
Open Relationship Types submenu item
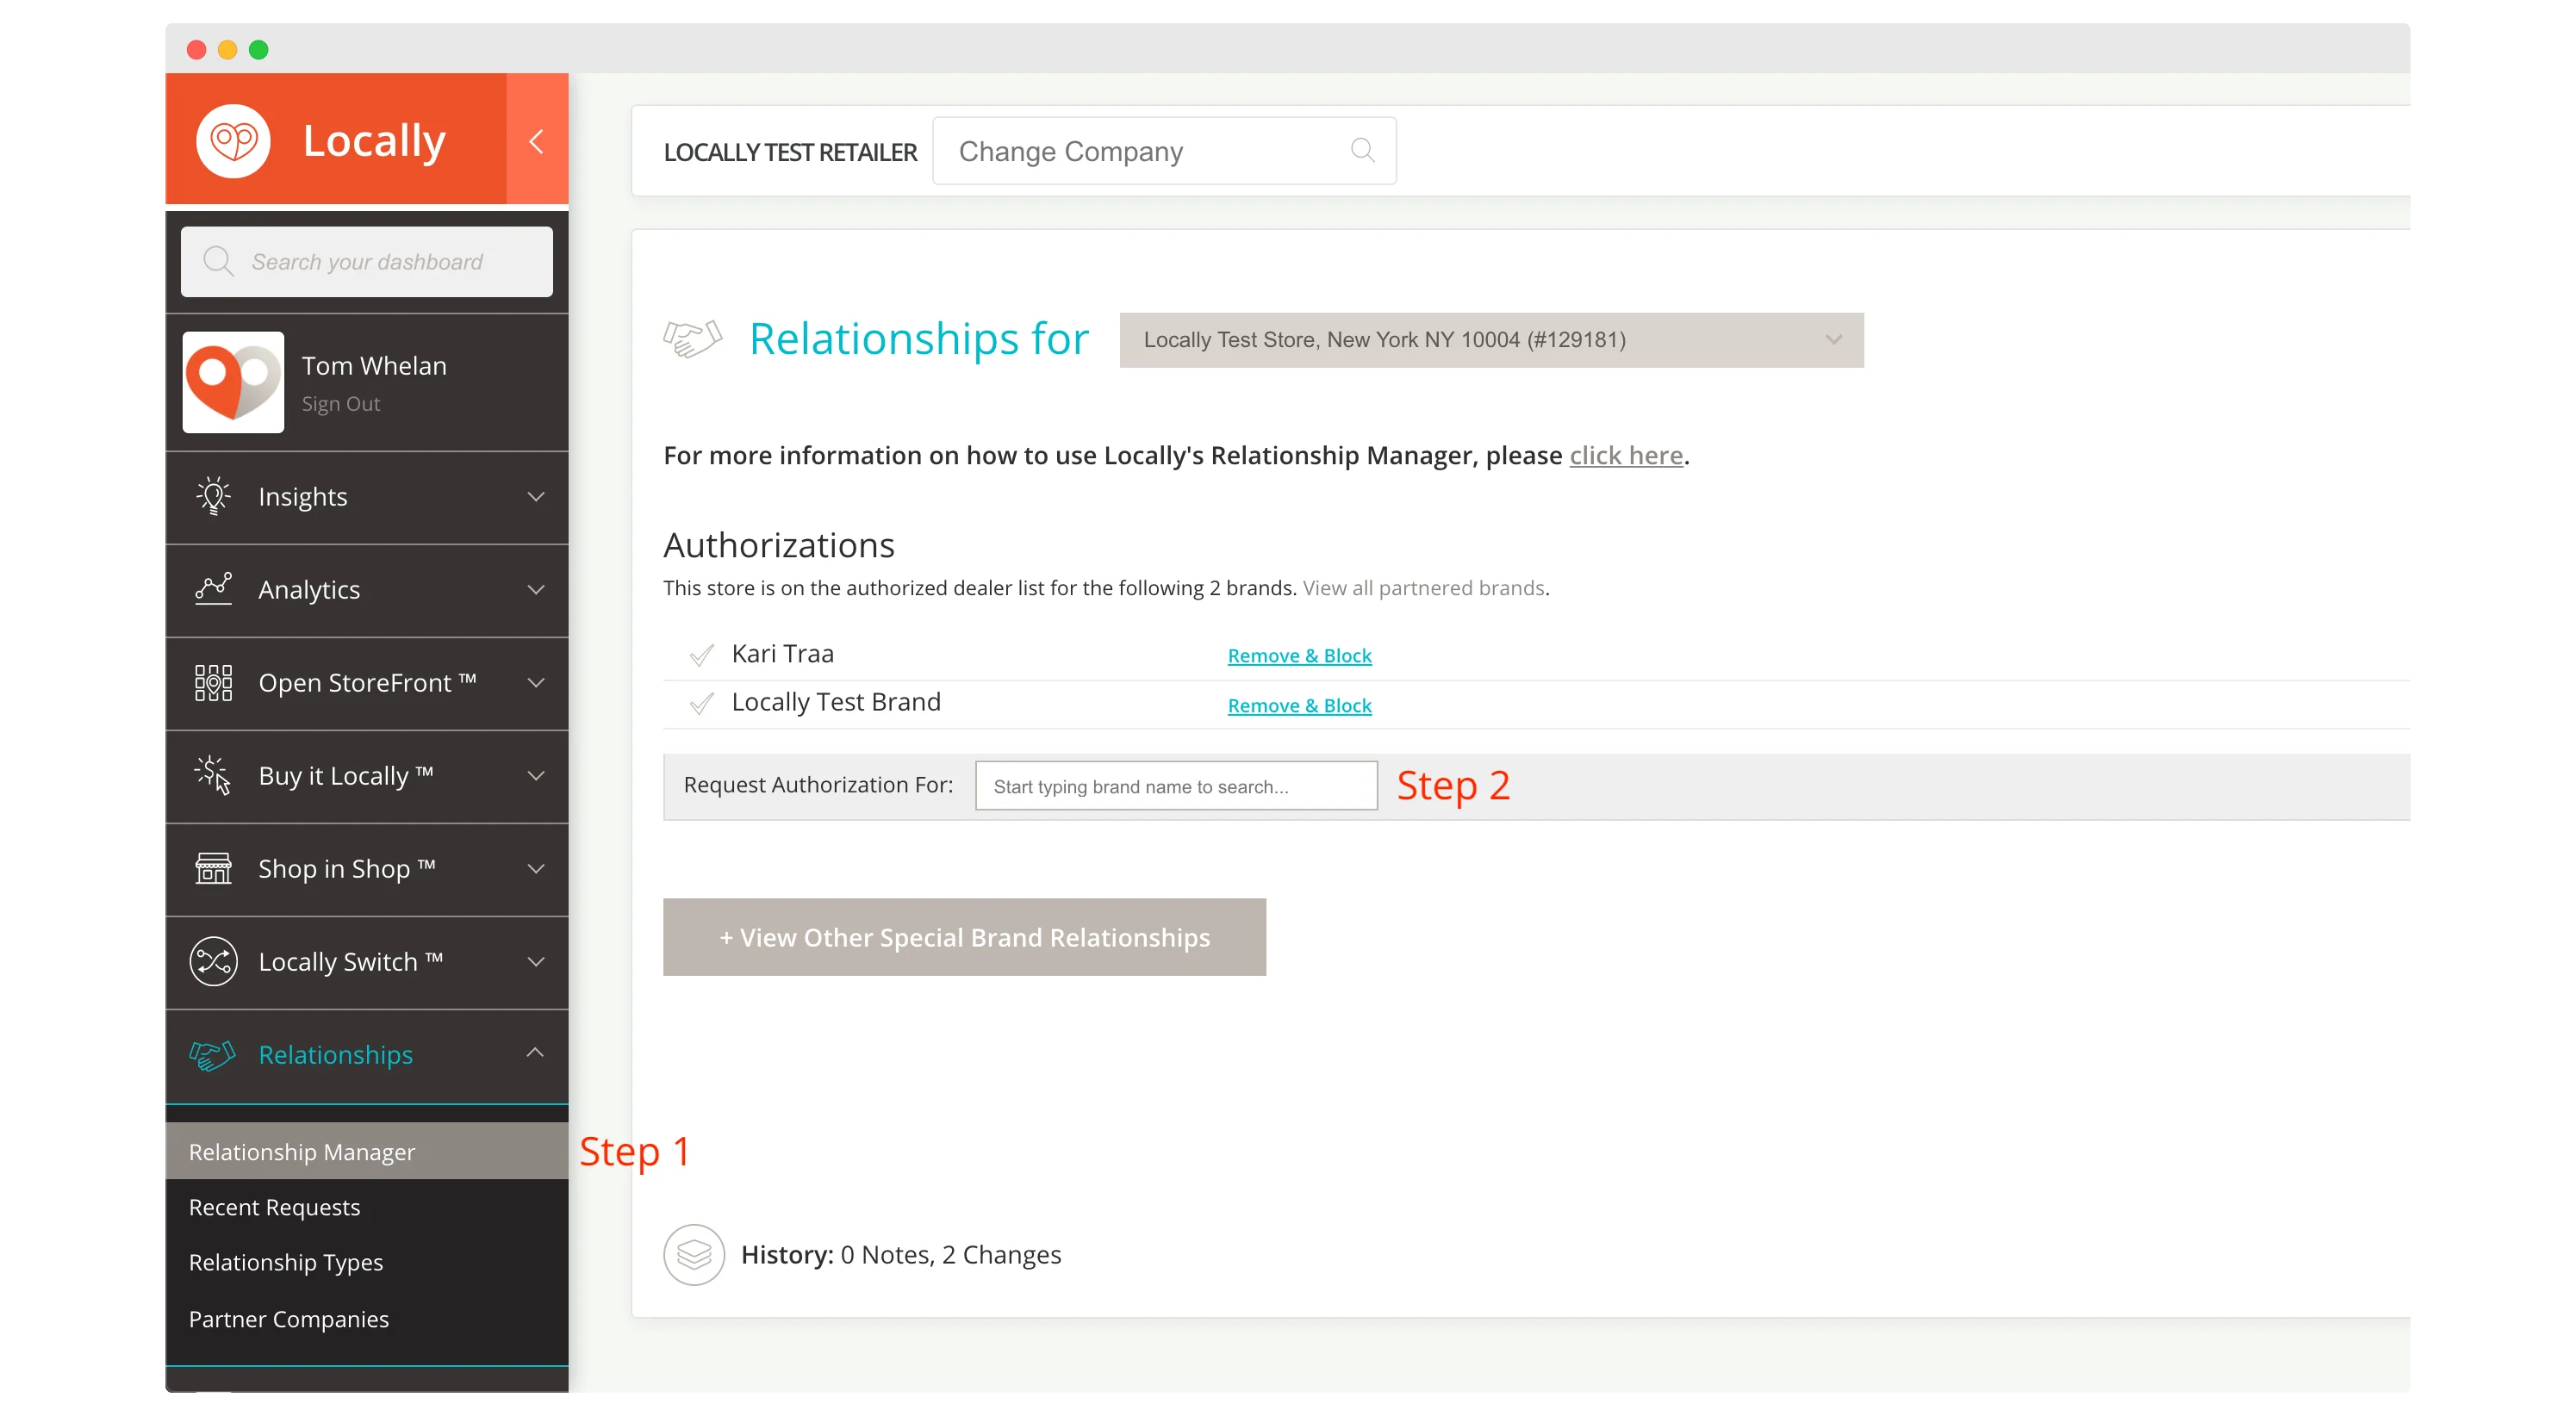286,1263
